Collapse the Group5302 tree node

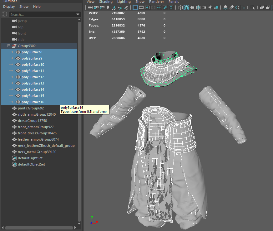tap(9, 46)
